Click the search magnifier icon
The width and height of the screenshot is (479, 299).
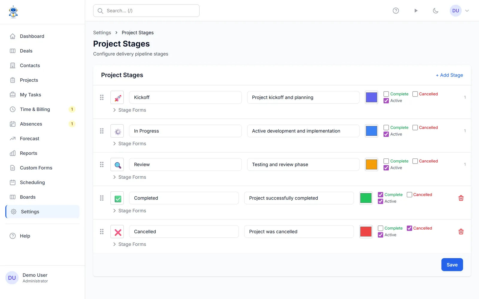coord(101,11)
